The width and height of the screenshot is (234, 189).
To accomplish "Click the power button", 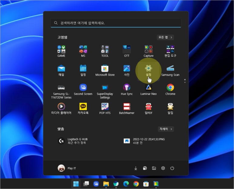I will click(172, 168).
